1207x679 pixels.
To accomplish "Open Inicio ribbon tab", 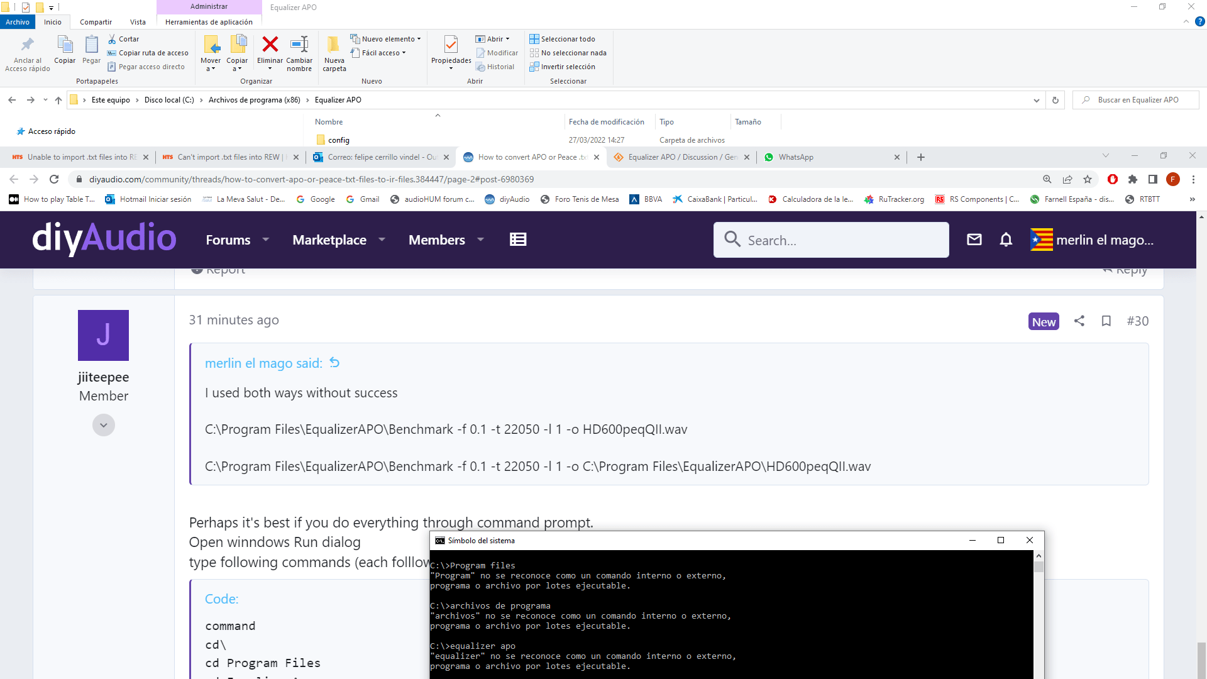I will coord(53,22).
